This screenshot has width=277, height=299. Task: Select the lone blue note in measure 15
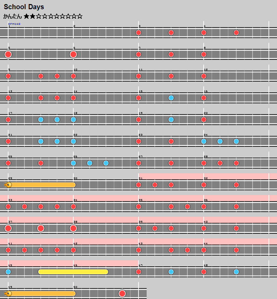171,98
